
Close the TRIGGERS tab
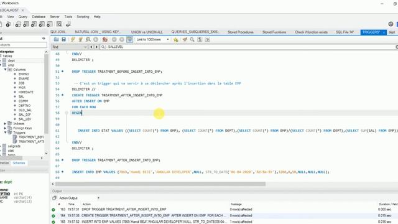pos(384,32)
